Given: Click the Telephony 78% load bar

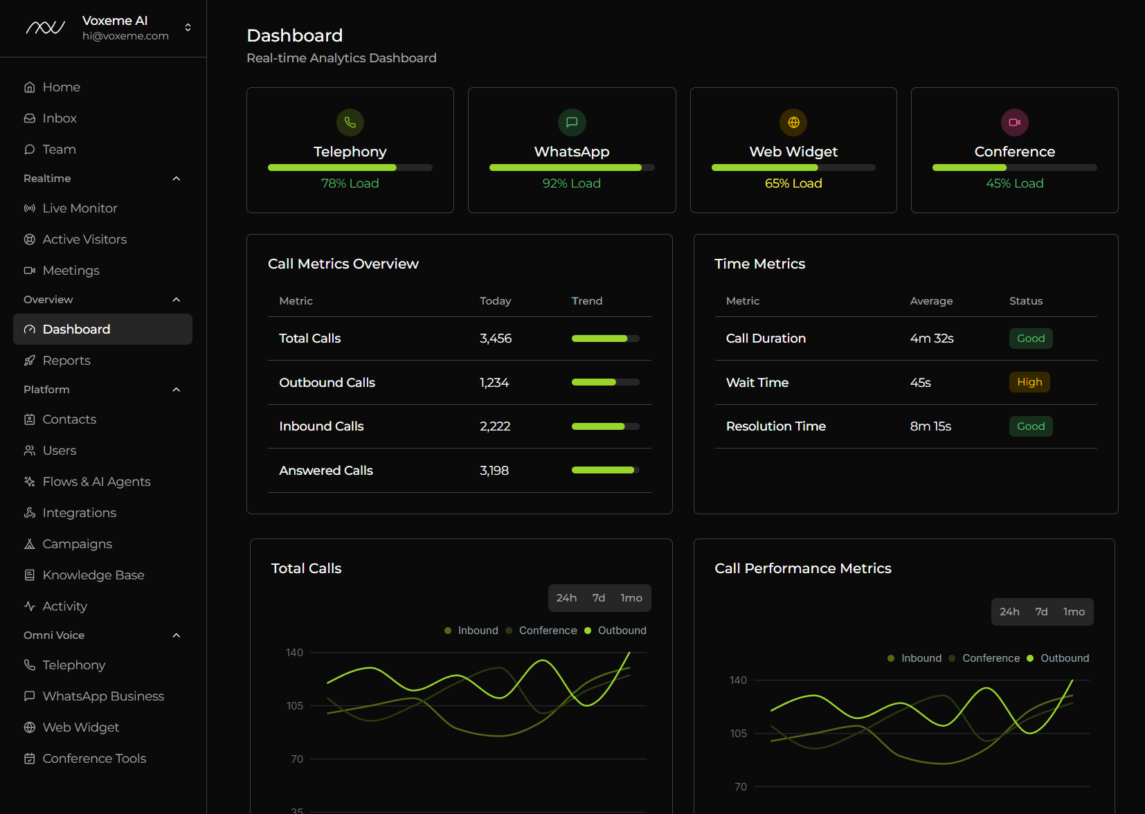Looking at the screenshot, I should tap(350, 167).
